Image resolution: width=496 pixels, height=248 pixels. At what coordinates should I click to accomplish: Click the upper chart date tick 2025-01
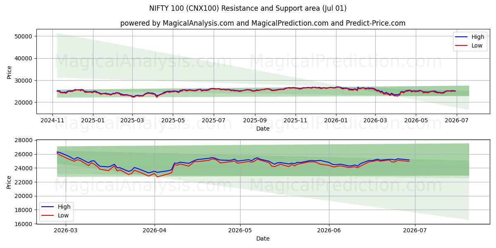coord(93,120)
